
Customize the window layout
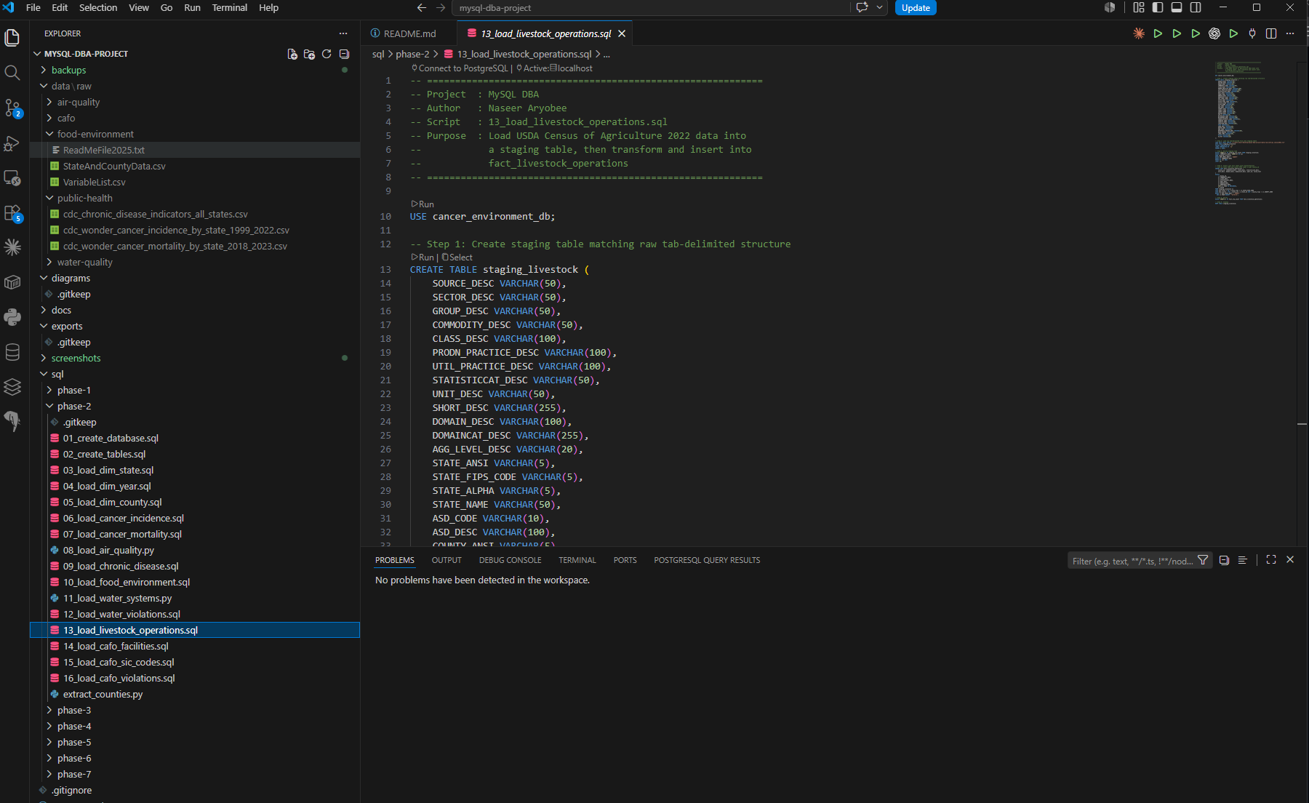(x=1139, y=7)
